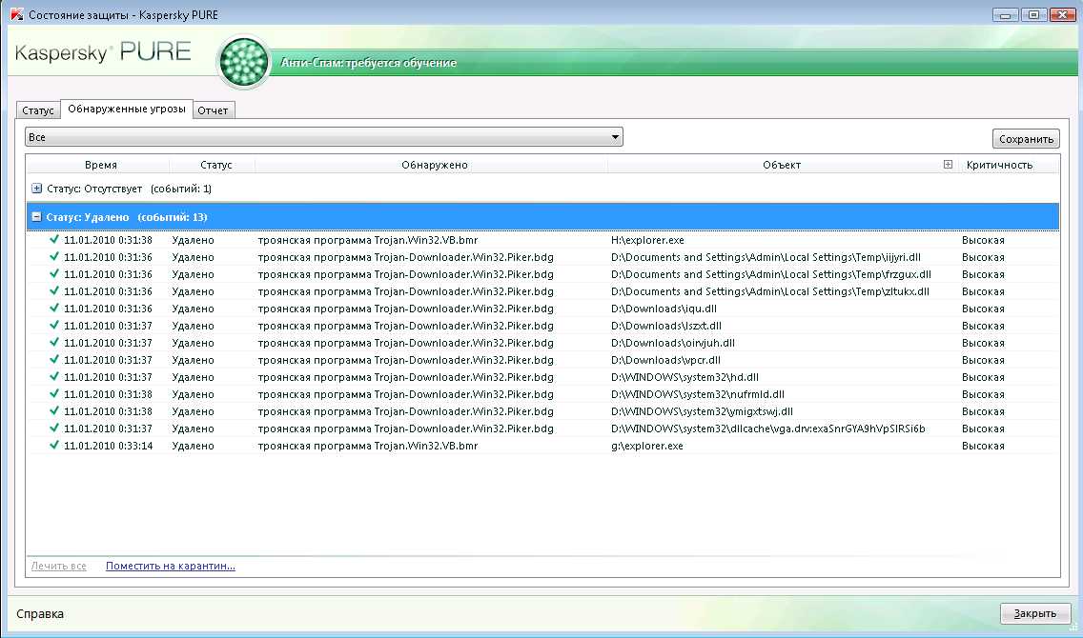Image resolution: width=1083 pixels, height=638 pixels.
Task: Select the row with D:\Downloads\iqu.dll
Action: click(x=542, y=309)
